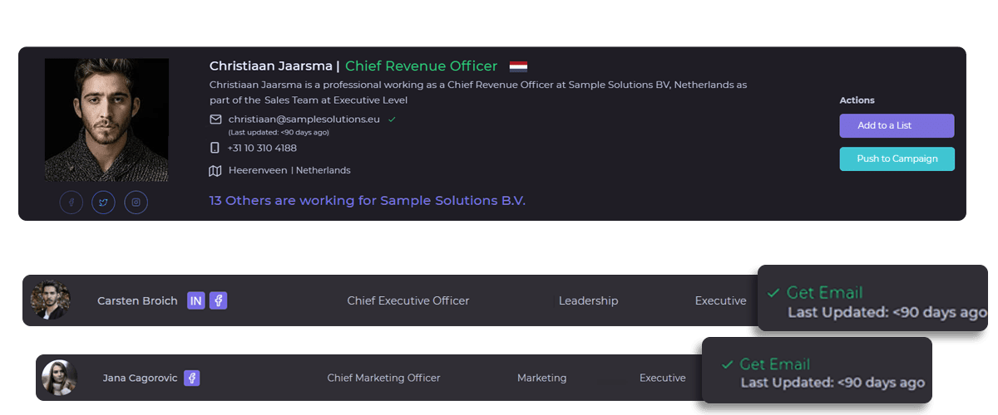Screen dimensions: 998x415
Task: Click the map icon beside Heerenveen
Action: (215, 171)
